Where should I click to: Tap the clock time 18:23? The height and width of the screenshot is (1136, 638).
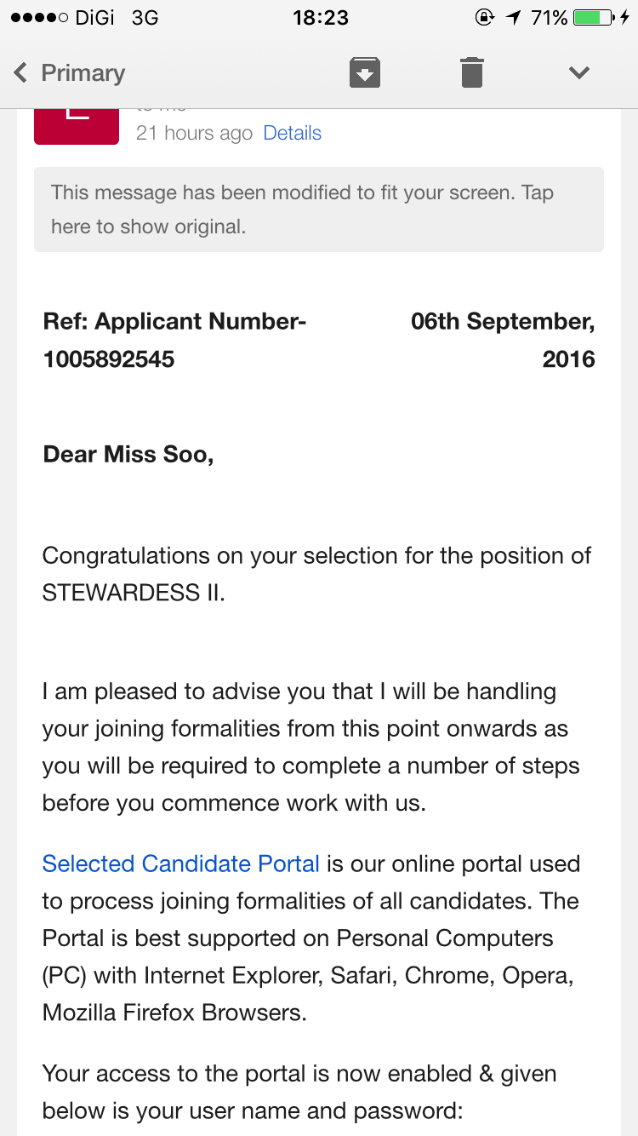[x=320, y=18]
